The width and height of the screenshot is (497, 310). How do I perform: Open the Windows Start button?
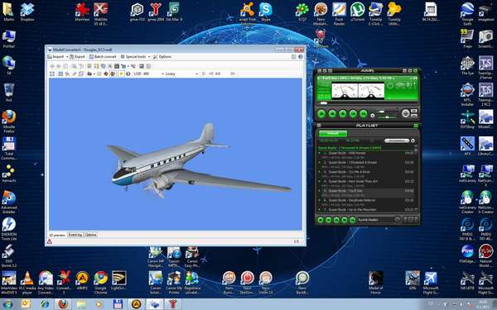pyautogui.click(x=7, y=304)
